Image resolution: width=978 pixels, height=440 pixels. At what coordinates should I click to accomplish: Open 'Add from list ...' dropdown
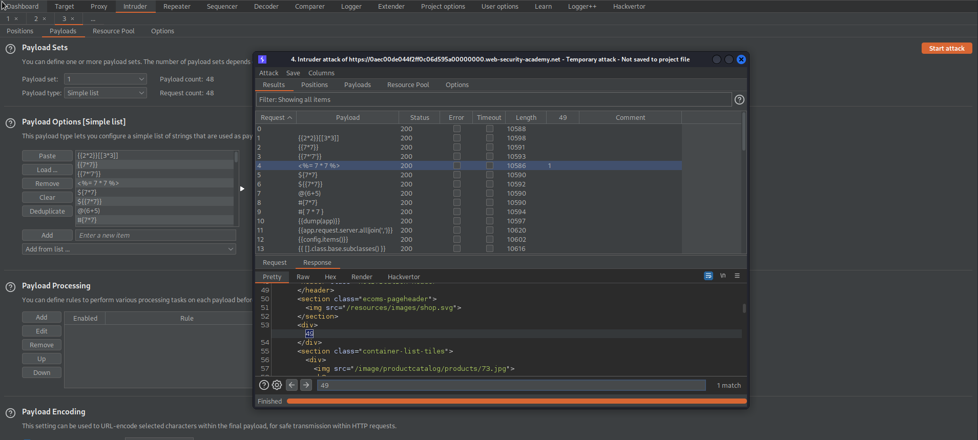129,249
